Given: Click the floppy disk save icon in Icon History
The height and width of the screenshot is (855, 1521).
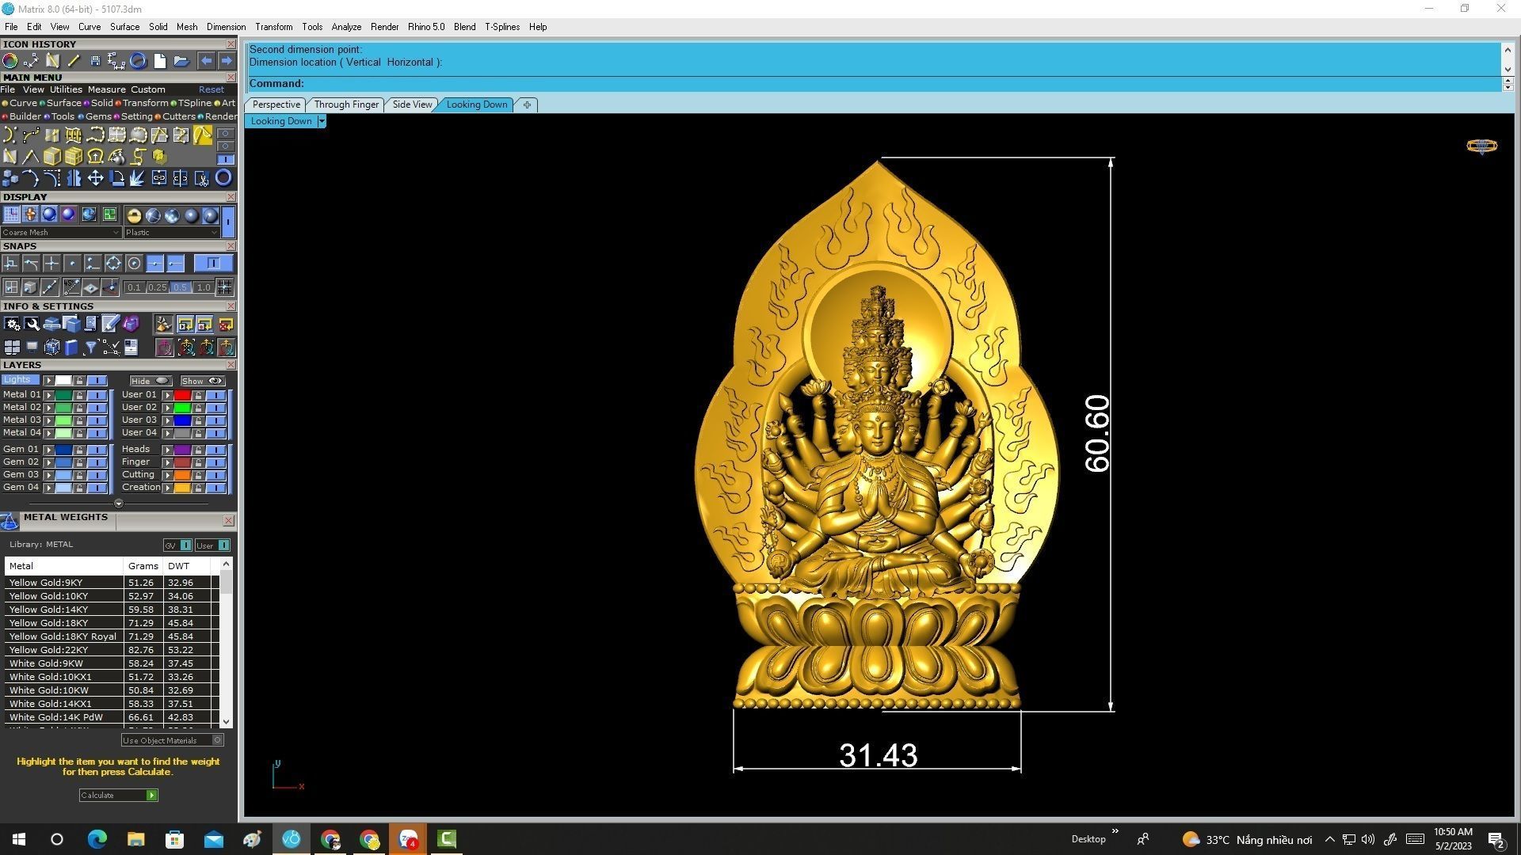Looking at the screenshot, I should tap(95, 61).
